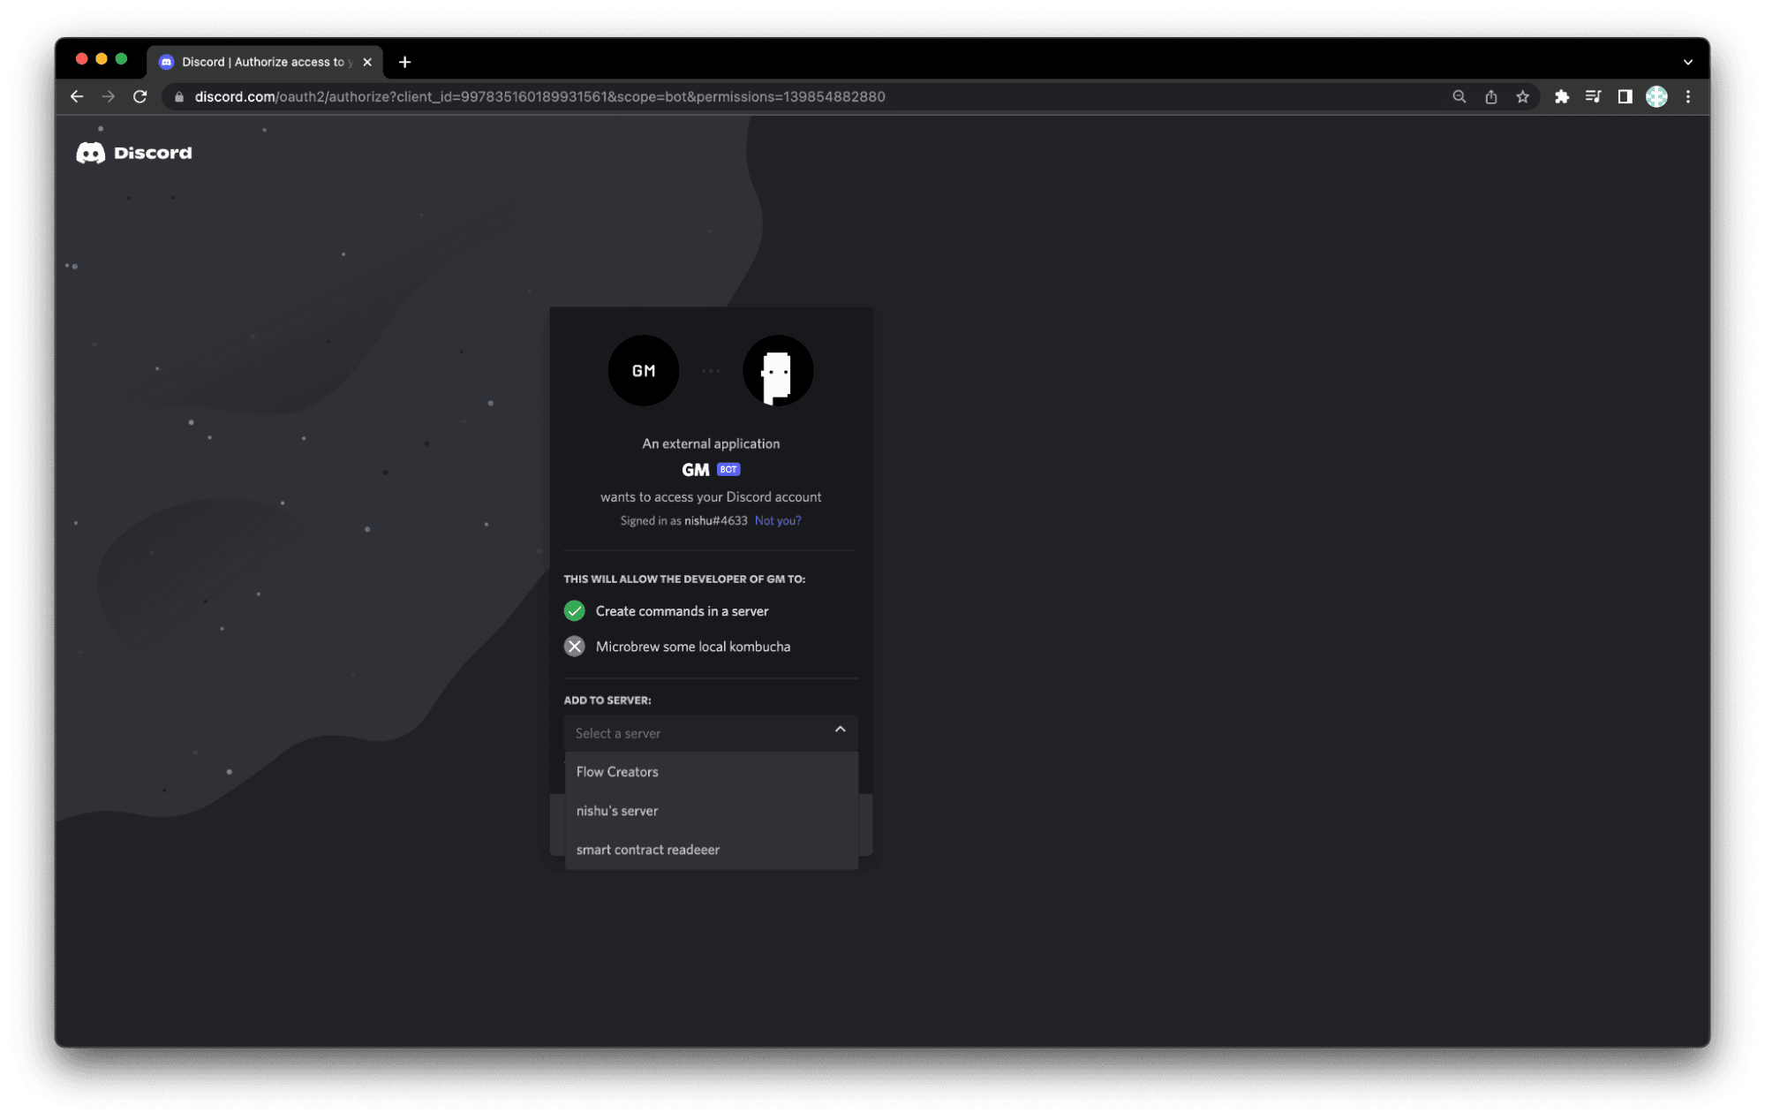The height and width of the screenshot is (1120, 1765).
Task: Select the Discord Authorize access tab
Action: tap(265, 62)
